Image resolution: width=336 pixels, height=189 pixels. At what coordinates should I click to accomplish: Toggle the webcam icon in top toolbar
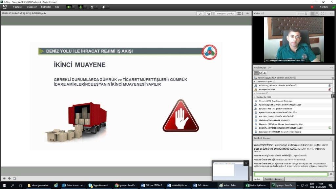[92, 7]
